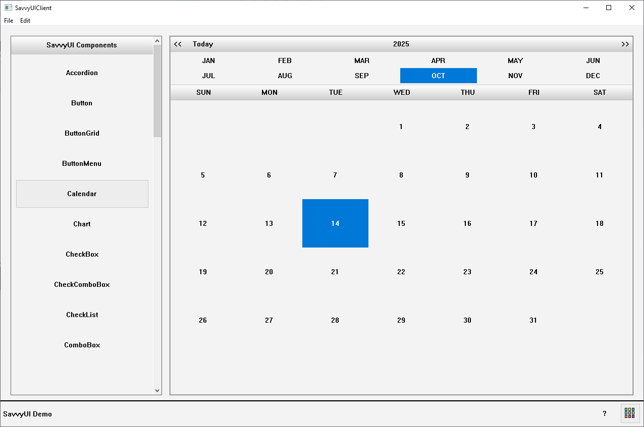Advance to next year with >> arrow
Viewport: 644px width, 427px height.
point(625,44)
